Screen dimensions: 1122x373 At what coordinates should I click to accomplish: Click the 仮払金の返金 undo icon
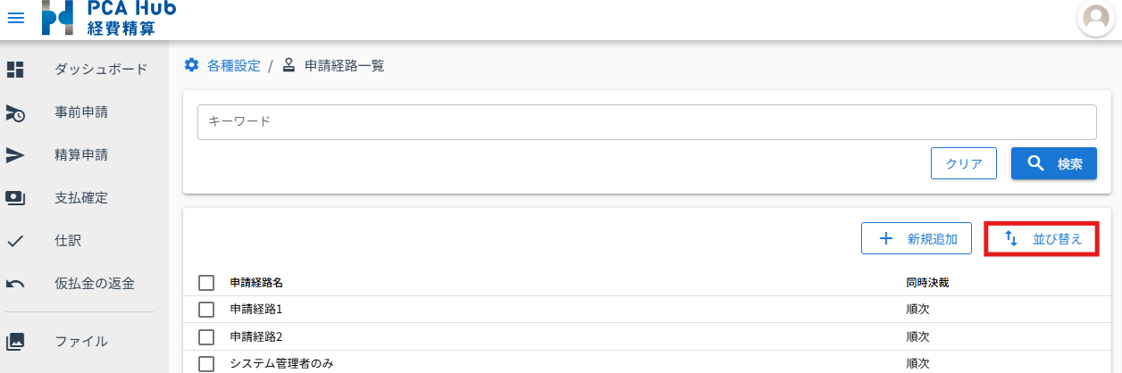[x=15, y=284]
